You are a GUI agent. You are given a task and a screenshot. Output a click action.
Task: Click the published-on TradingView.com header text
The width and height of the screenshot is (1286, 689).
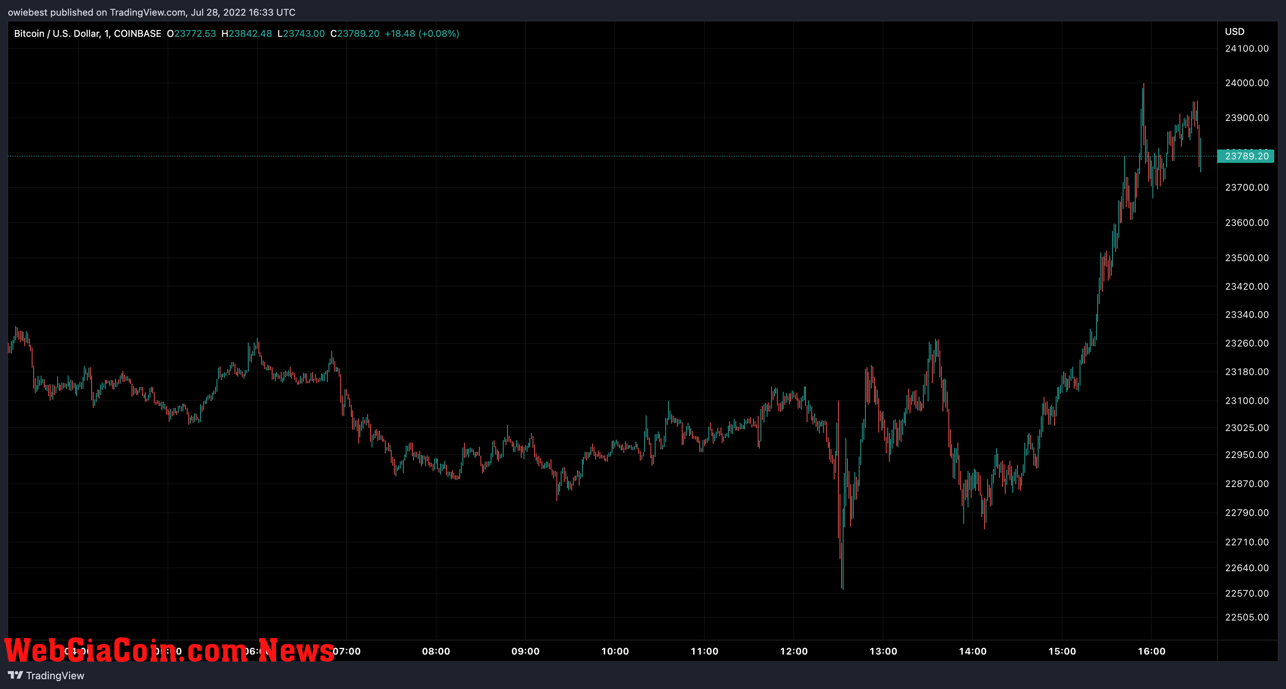(x=152, y=13)
